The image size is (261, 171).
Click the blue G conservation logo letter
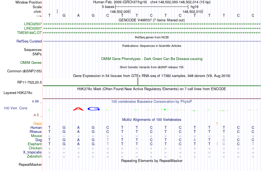tap(93, 109)
